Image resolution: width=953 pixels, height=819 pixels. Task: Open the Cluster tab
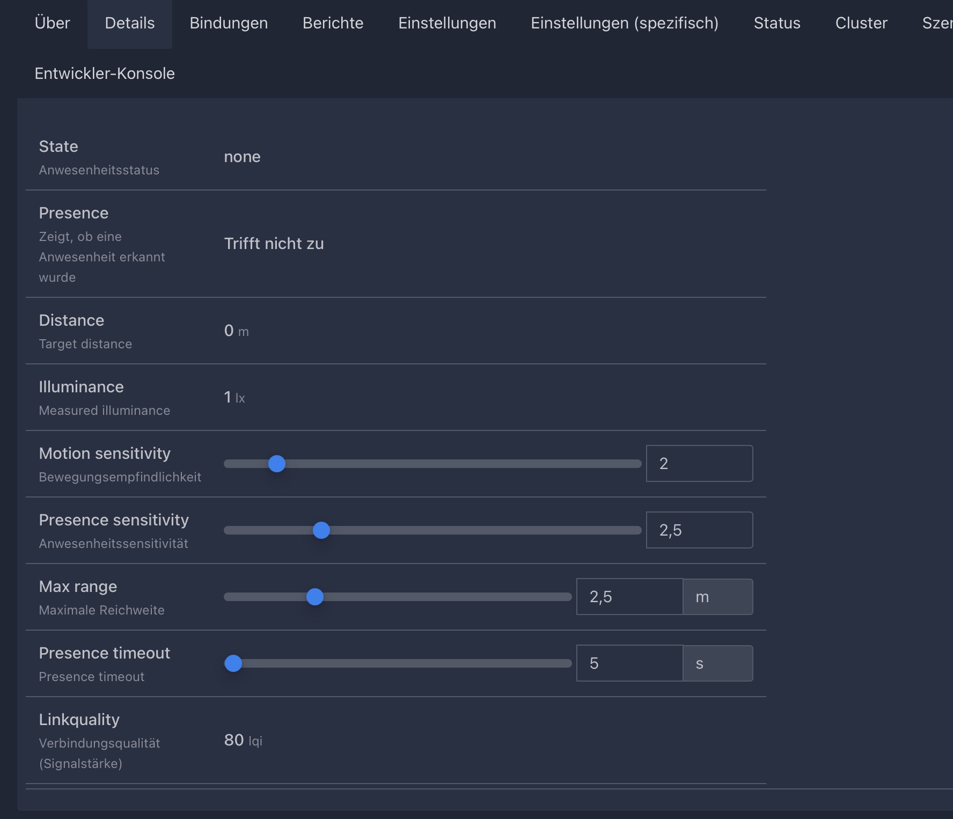(861, 23)
